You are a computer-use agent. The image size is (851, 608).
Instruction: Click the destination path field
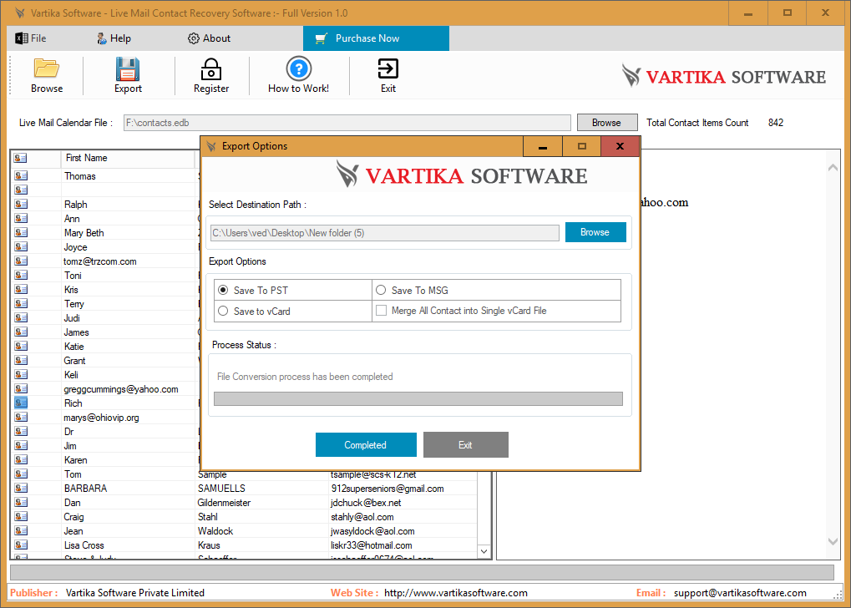(385, 233)
